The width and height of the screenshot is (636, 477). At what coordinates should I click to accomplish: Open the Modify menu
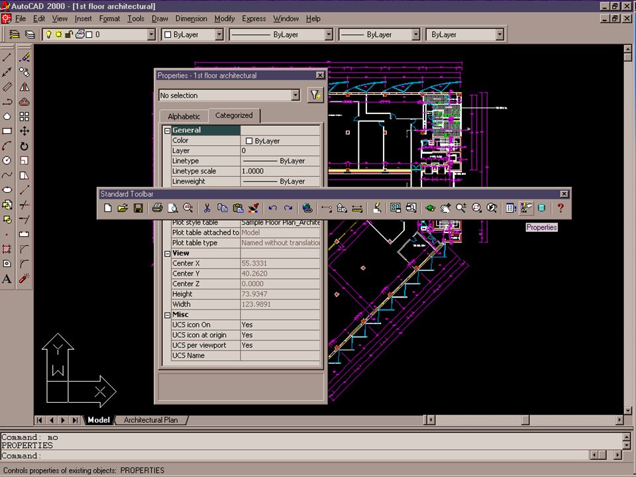click(x=225, y=19)
